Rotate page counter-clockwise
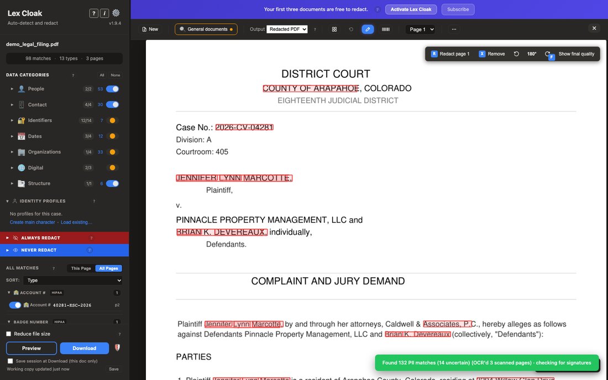 [x=516, y=54]
